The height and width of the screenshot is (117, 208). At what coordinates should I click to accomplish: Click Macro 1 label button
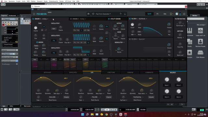167,85
